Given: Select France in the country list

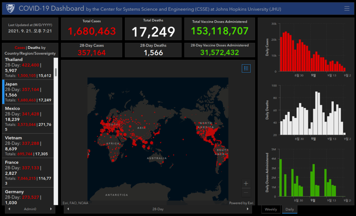Looking at the screenshot, I should point(28,173).
